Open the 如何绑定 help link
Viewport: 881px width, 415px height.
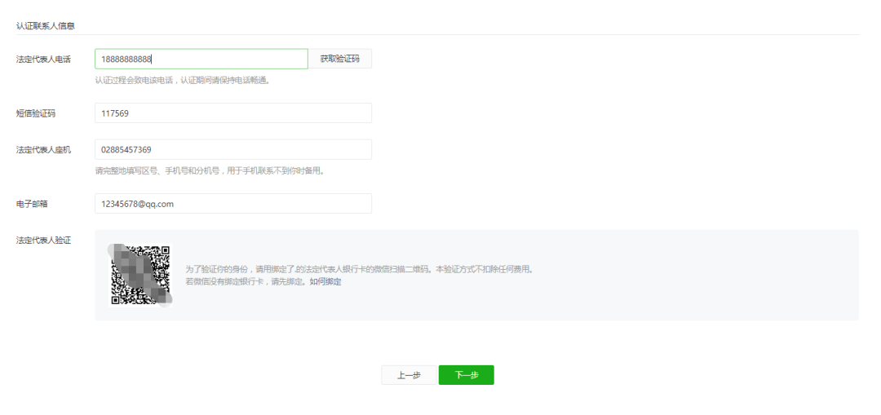(325, 281)
